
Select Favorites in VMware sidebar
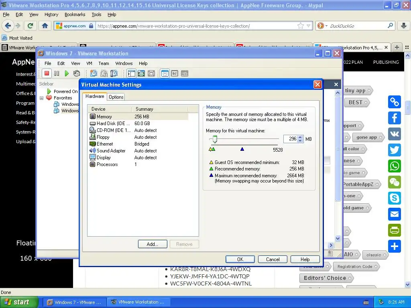(63, 98)
